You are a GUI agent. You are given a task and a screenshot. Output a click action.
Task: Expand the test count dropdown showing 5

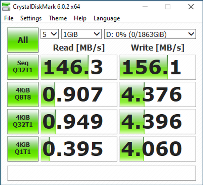click(50, 34)
